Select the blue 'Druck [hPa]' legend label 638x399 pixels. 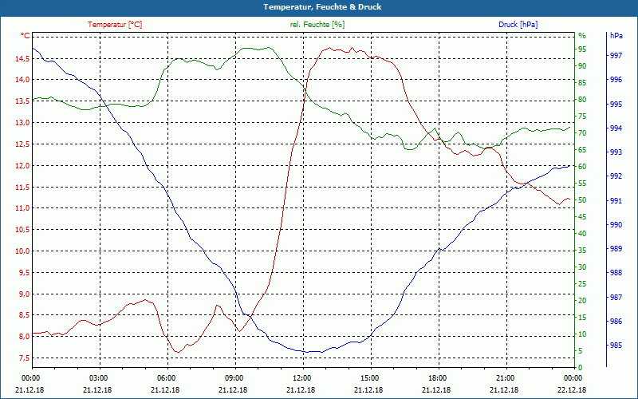(518, 25)
